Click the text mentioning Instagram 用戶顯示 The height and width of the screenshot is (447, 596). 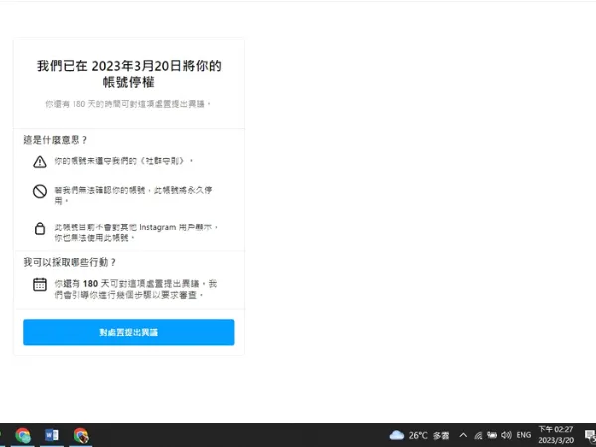[136, 232]
